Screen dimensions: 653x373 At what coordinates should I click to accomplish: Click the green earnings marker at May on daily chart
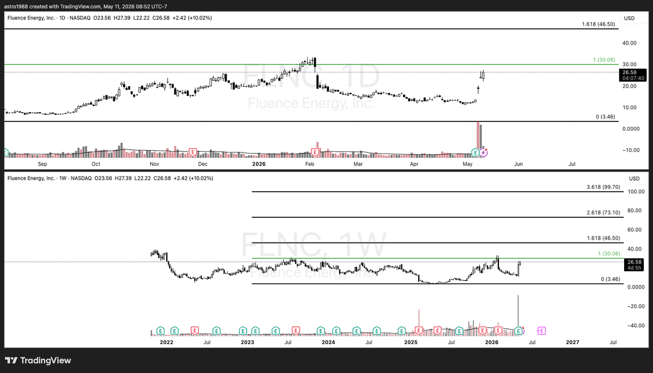(475, 152)
